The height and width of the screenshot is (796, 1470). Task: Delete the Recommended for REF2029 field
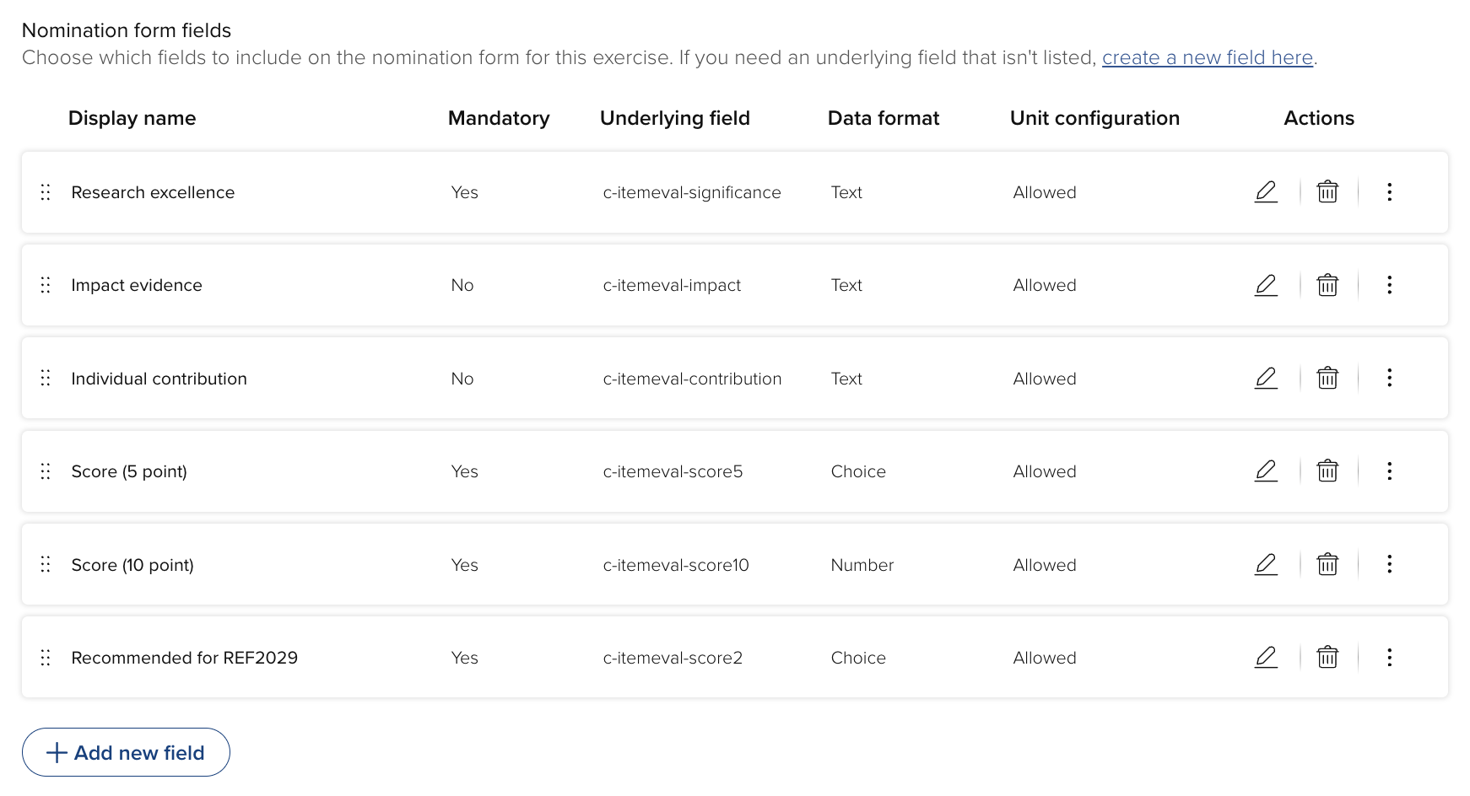(1327, 658)
